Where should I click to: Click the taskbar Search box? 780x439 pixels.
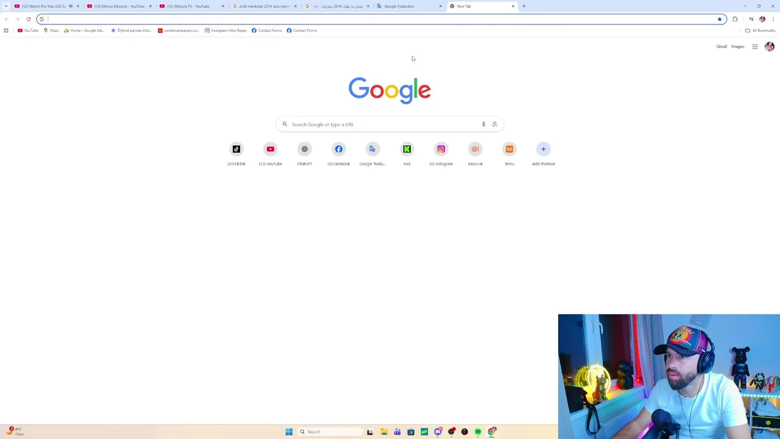click(330, 432)
